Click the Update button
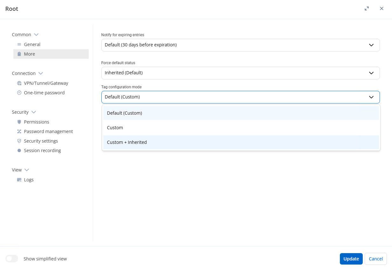Viewport: 392px width, 269px height. [x=351, y=259]
